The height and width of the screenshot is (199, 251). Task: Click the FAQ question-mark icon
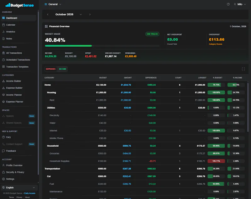3,137
